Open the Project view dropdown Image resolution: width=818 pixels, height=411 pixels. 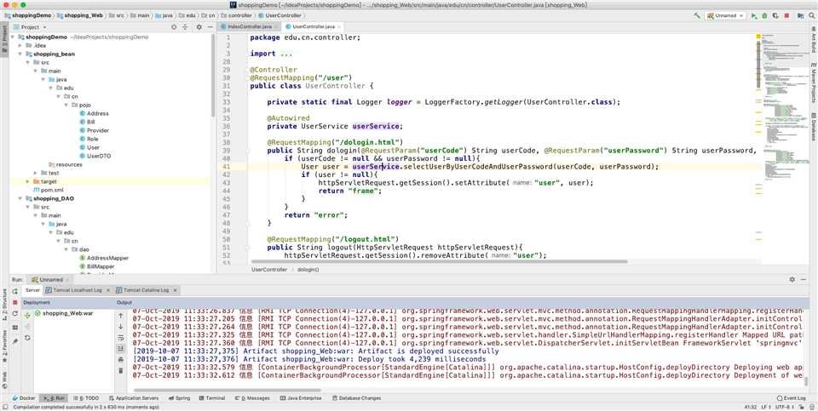31,27
